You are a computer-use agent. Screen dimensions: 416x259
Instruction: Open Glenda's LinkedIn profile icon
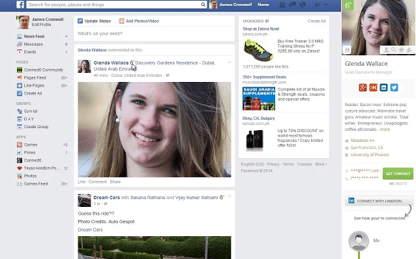pyautogui.click(x=383, y=87)
